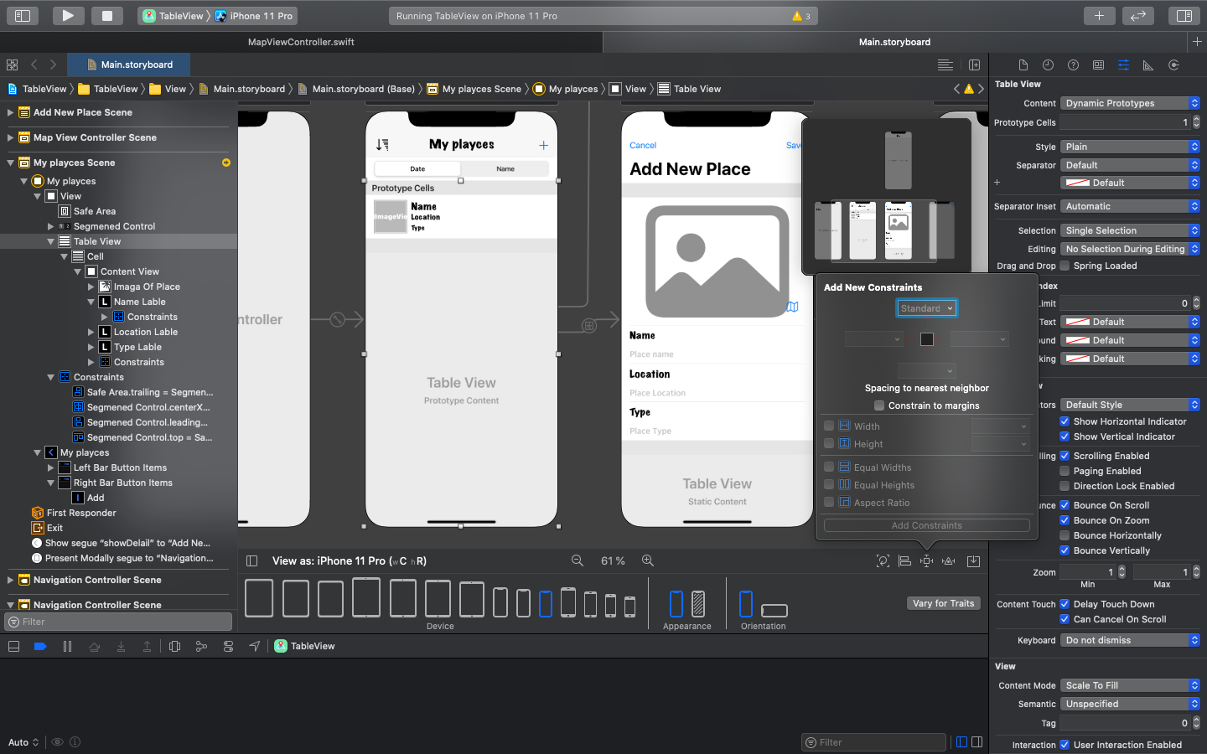Open Content Mode Scale To Fill dropdown
1207x754 pixels.
pyautogui.click(x=1130, y=685)
